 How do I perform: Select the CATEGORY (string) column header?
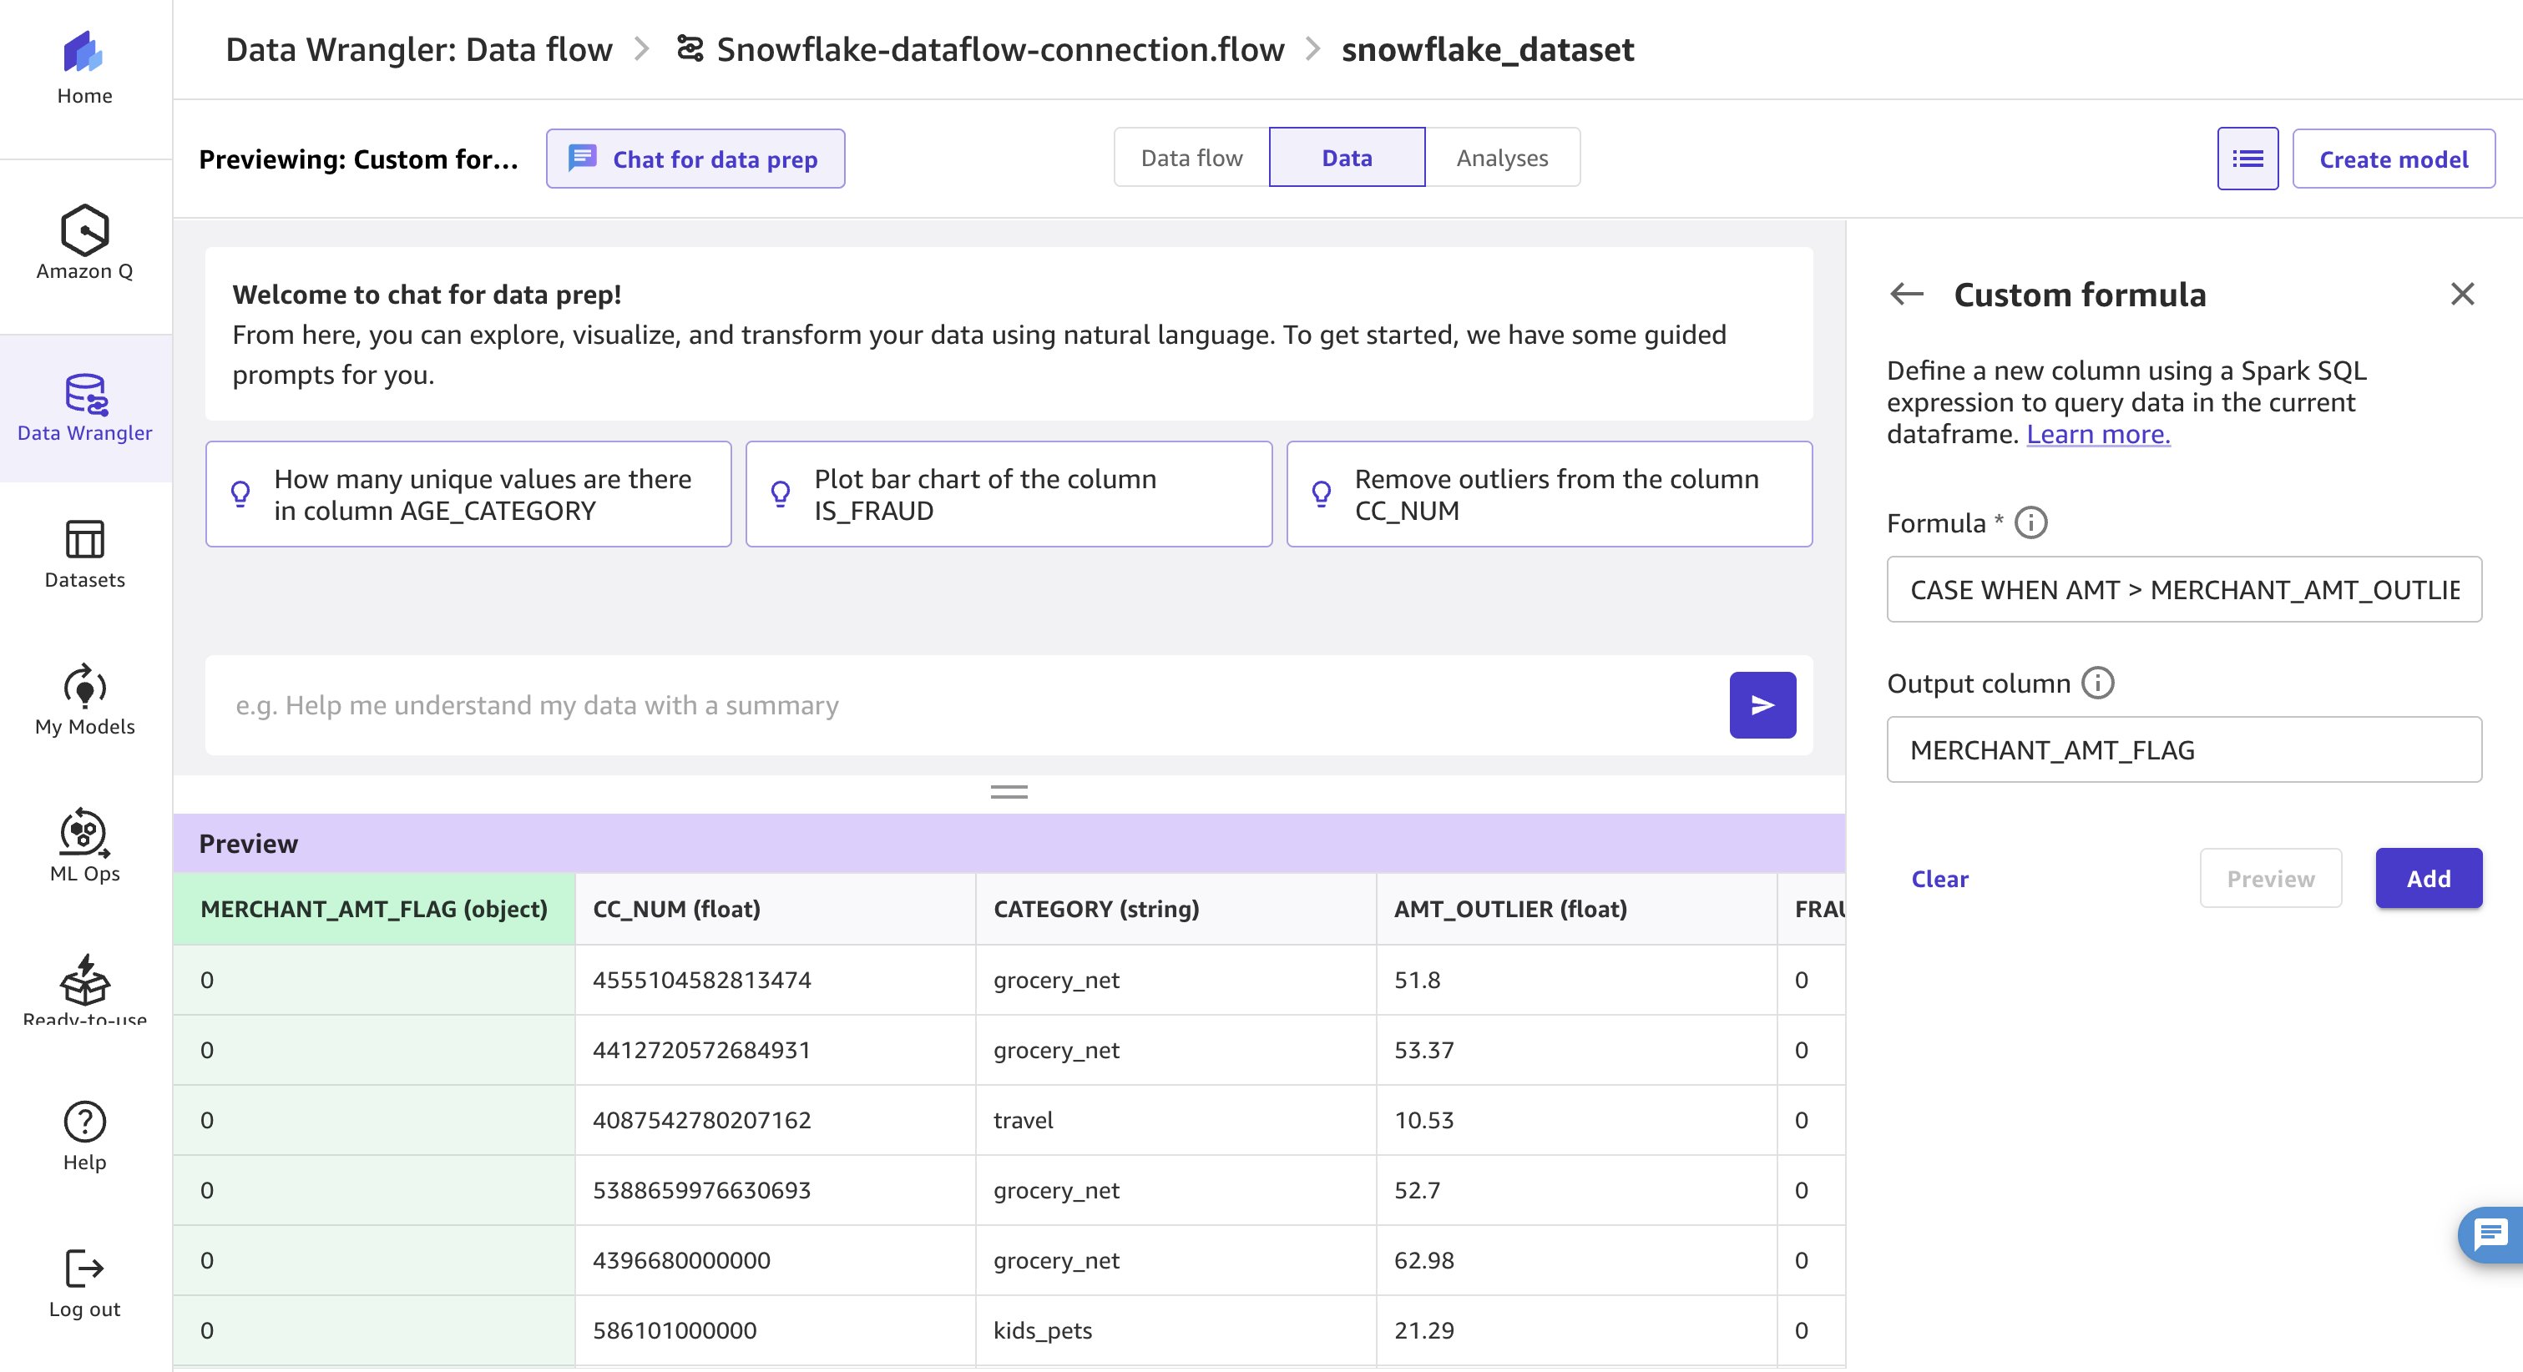(1176, 909)
